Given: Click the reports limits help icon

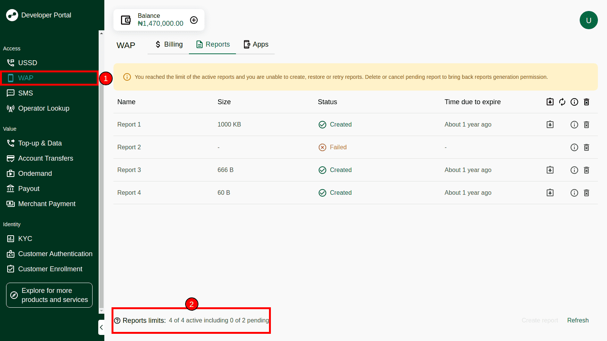Looking at the screenshot, I should (118, 321).
